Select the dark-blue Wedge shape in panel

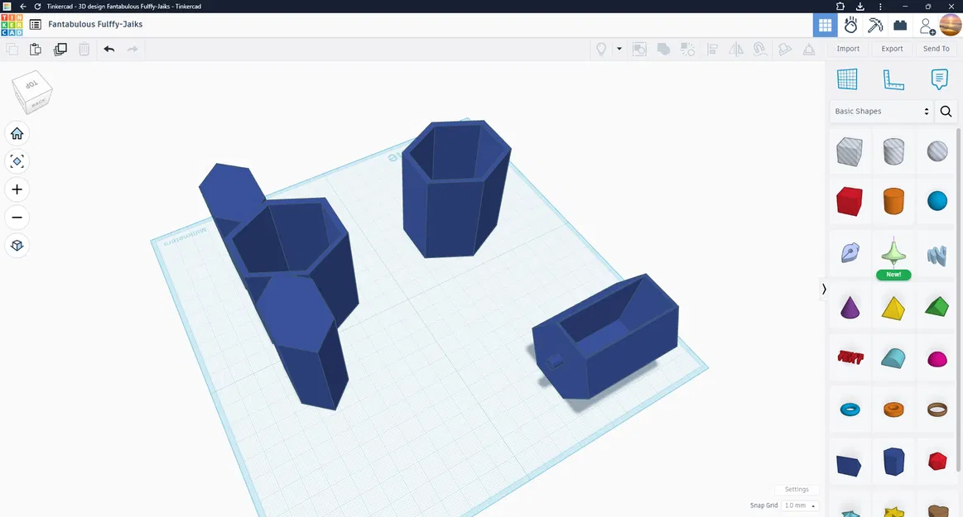(x=849, y=465)
